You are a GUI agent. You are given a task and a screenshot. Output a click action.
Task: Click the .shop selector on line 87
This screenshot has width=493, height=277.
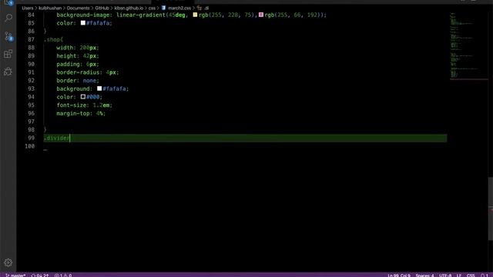[x=53, y=39]
